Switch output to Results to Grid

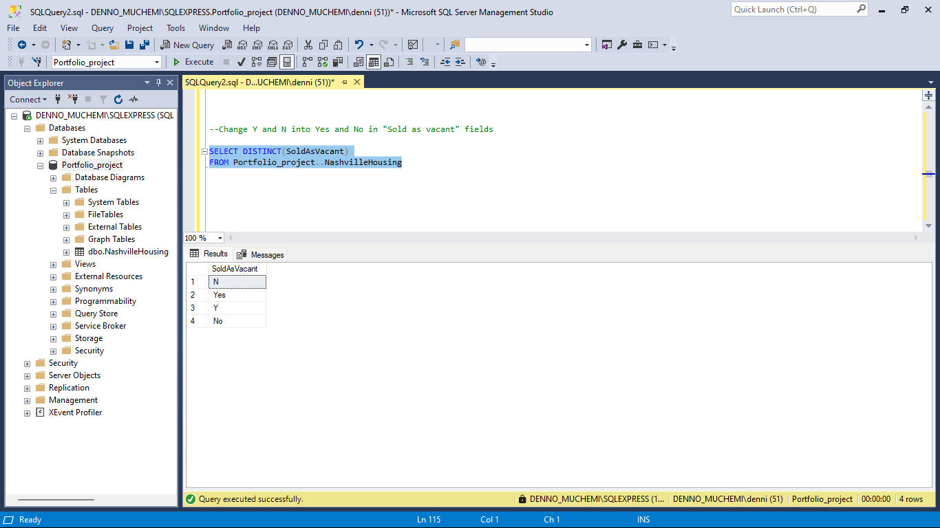374,62
